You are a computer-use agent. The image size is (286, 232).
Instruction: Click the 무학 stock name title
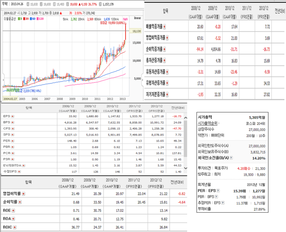point(5,4)
